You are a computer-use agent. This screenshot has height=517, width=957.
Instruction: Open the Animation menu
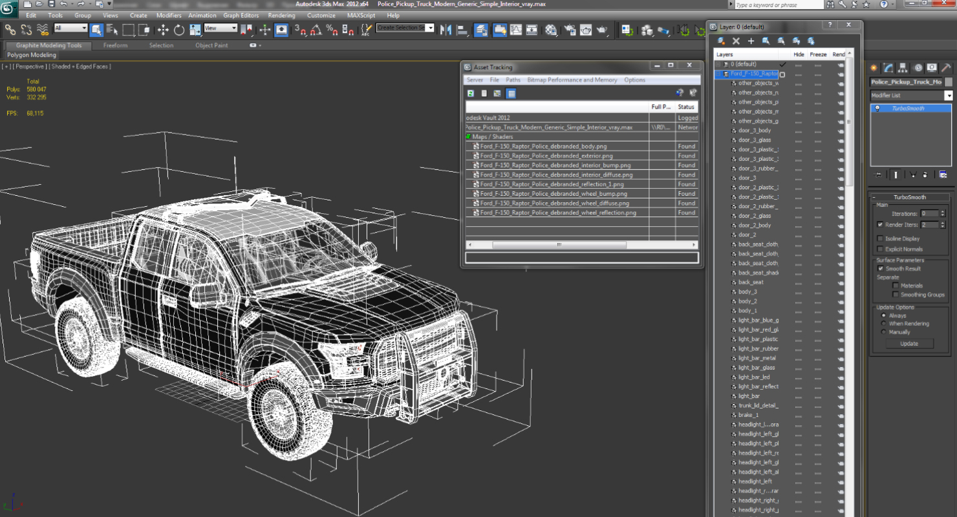[x=202, y=16]
